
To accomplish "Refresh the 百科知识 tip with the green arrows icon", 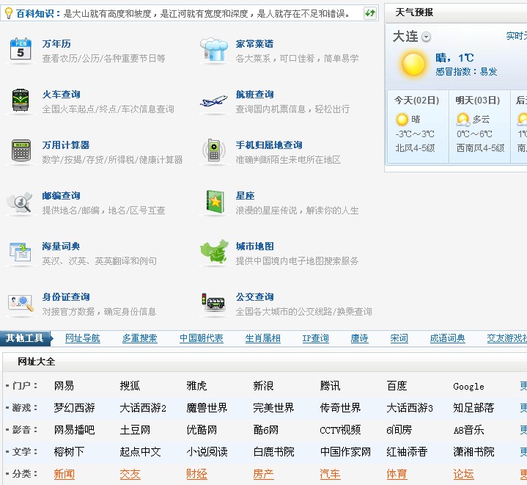I will coord(370,13).
